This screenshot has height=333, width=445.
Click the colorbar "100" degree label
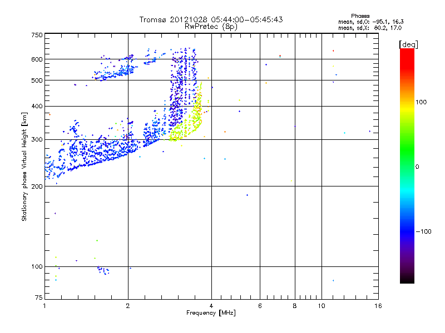tap(421, 102)
